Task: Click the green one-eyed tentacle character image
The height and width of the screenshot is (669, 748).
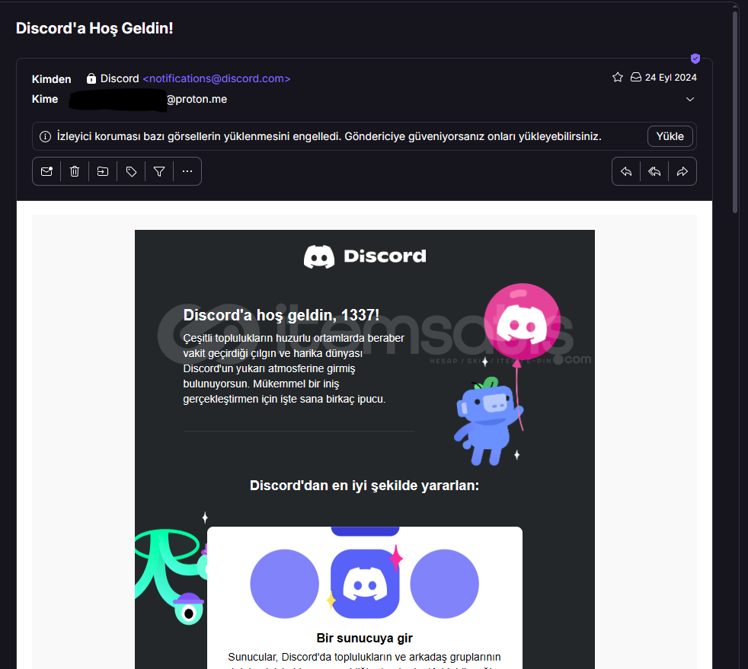Action: coord(171,575)
